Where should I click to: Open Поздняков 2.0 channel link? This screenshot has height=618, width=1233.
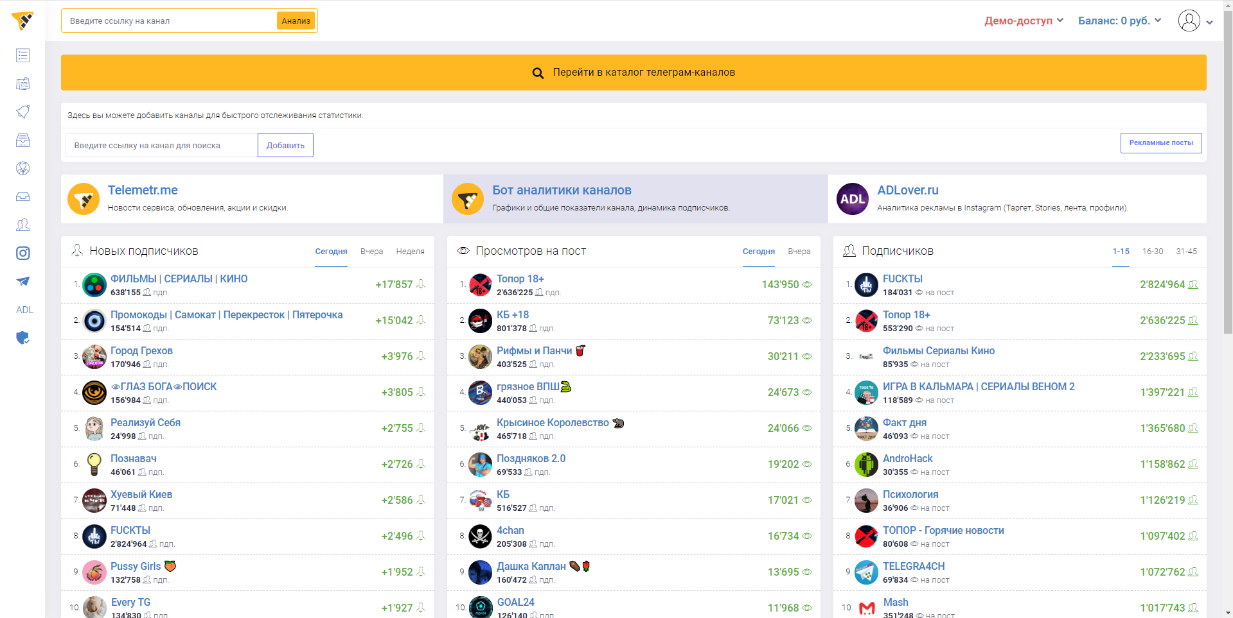point(531,458)
